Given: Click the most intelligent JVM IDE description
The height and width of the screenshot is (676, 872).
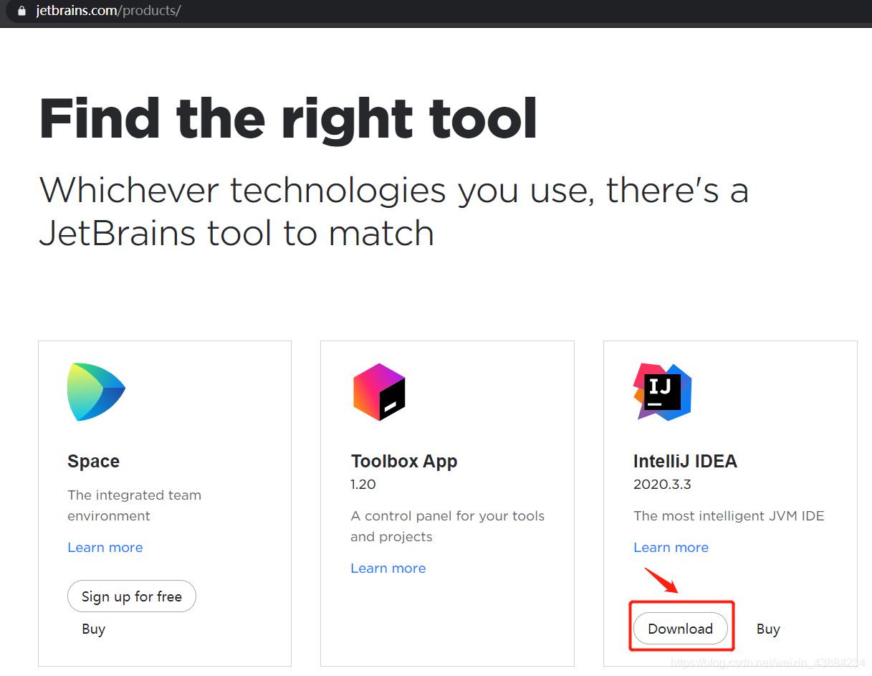Looking at the screenshot, I should click(729, 516).
